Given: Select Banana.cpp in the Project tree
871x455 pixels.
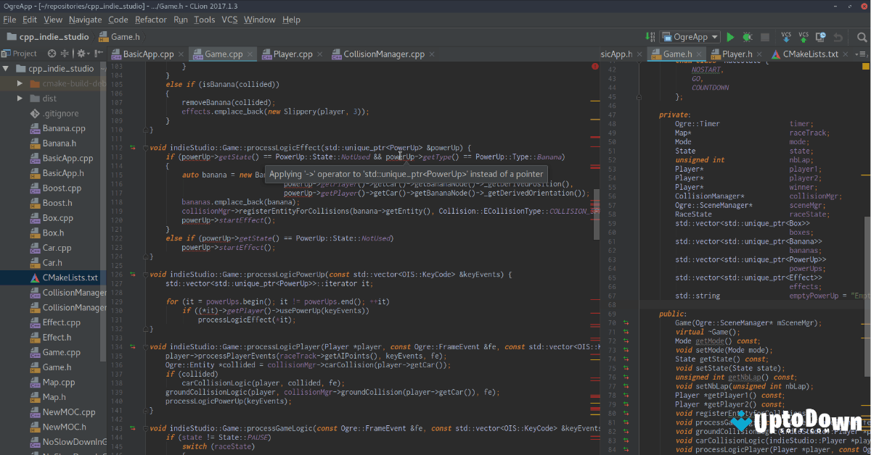Looking at the screenshot, I should pyautogui.click(x=63, y=128).
